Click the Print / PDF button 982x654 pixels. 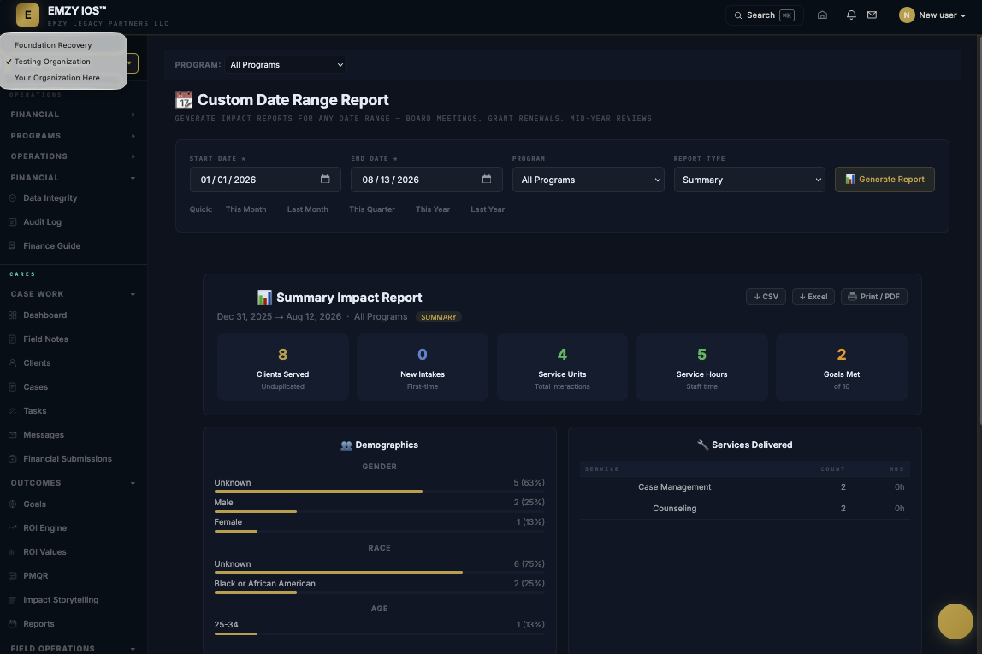(x=873, y=297)
